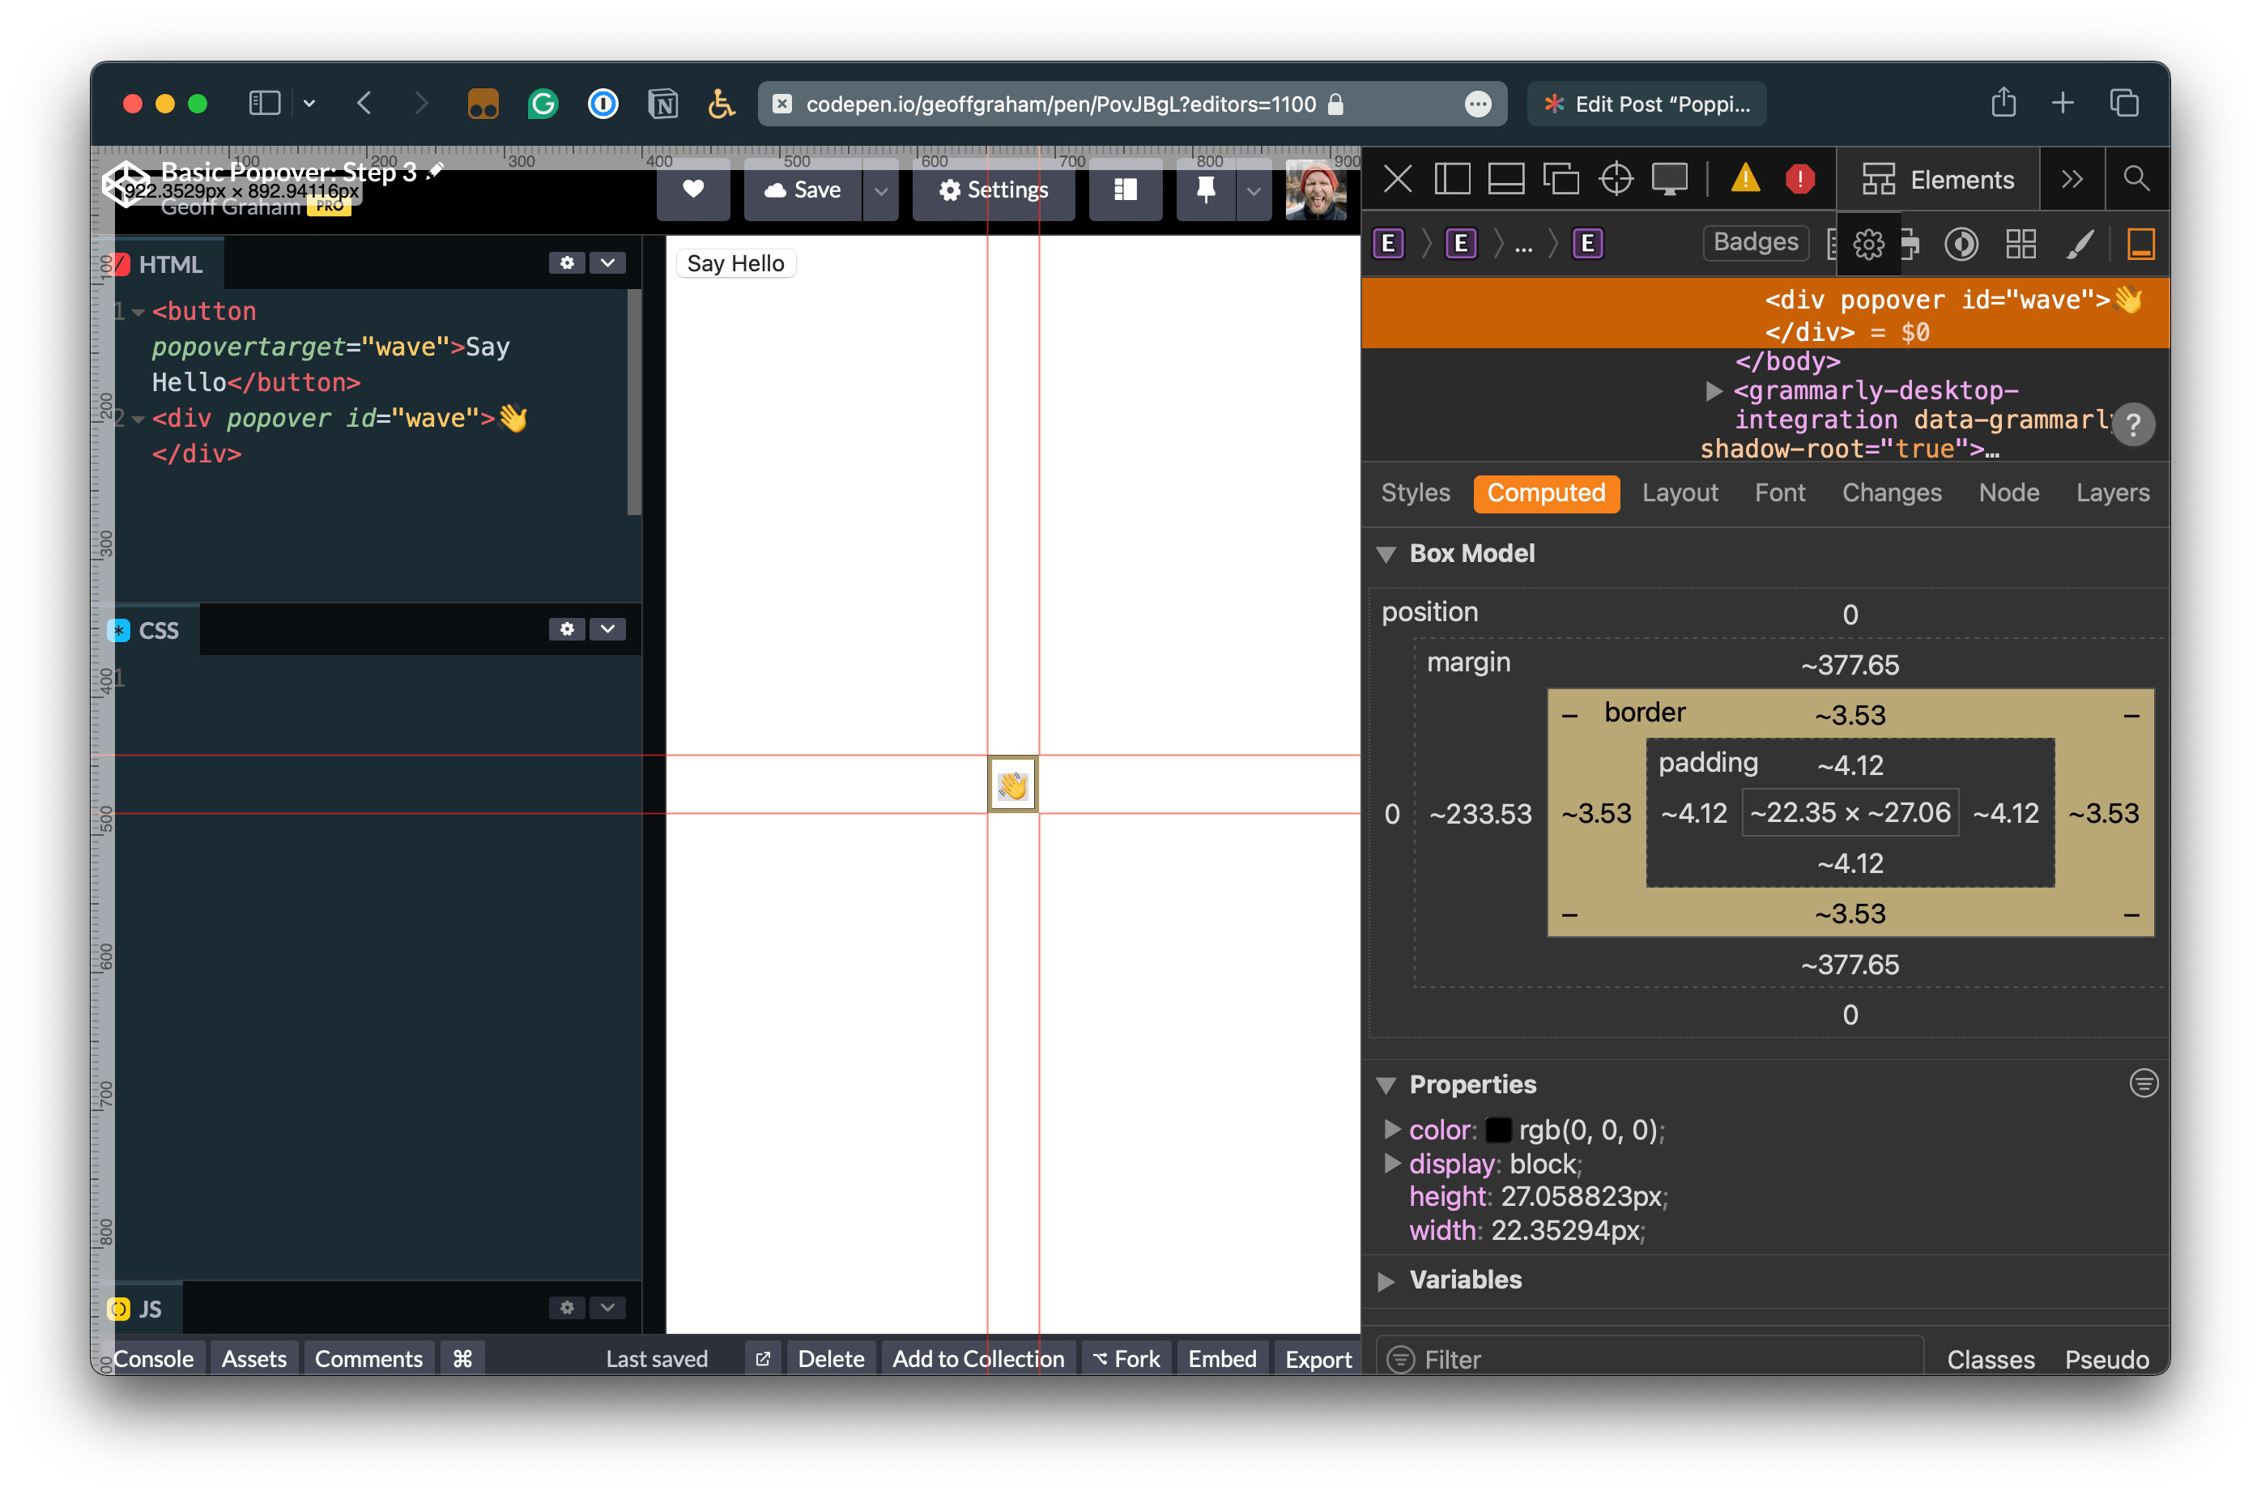Open the Assets panel
The width and height of the screenshot is (2261, 1495).
(x=253, y=1359)
